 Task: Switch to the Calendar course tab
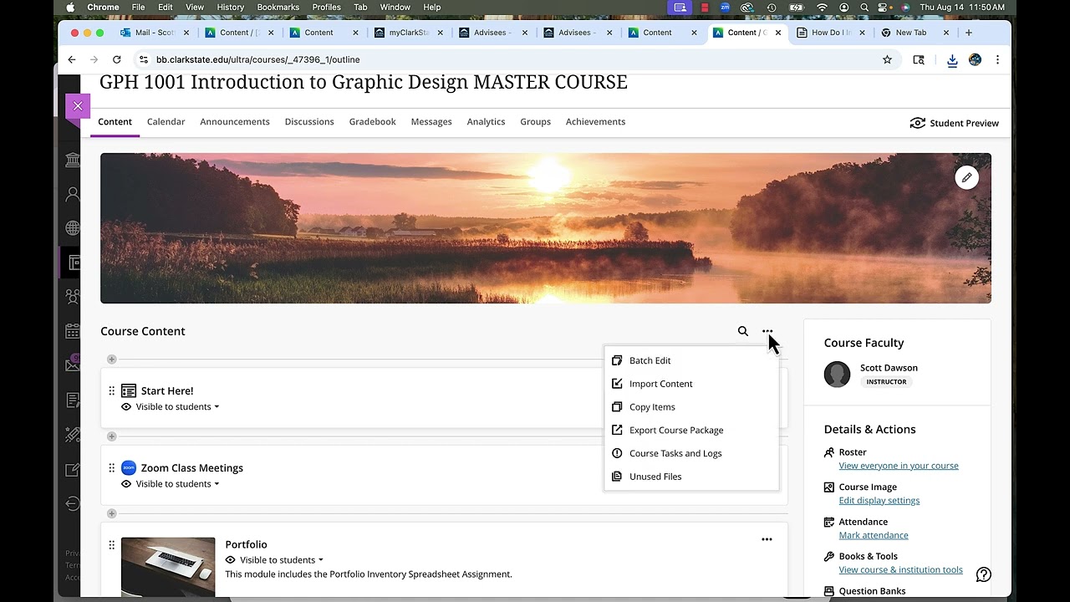(x=166, y=121)
